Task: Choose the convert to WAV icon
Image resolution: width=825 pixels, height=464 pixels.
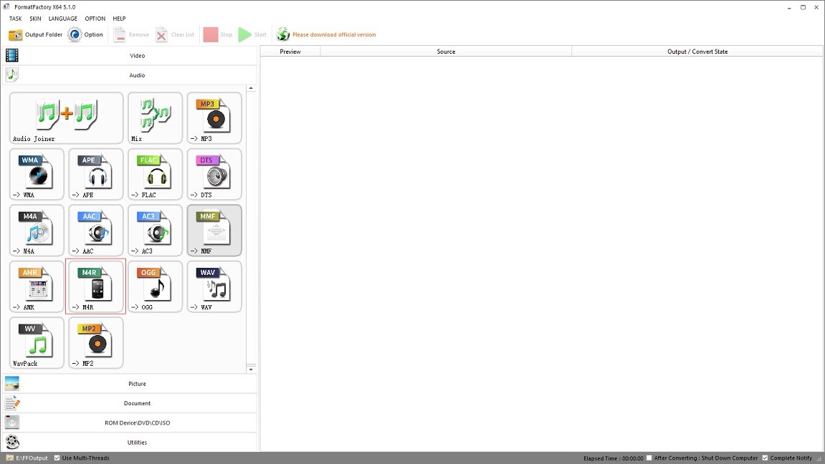Action: coord(214,286)
